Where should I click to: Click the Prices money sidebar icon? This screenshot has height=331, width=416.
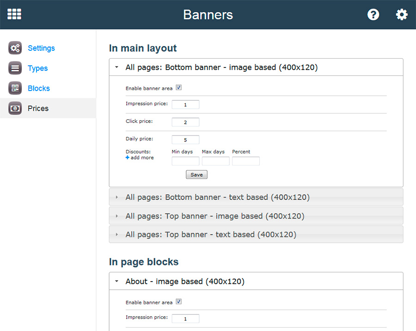tap(15, 108)
